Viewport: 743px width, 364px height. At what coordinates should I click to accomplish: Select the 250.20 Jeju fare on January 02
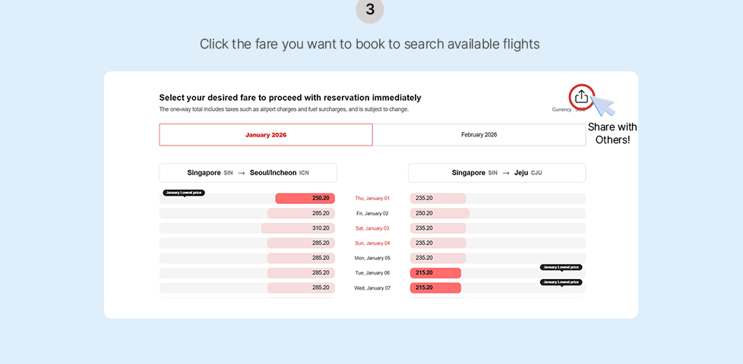coord(439,213)
